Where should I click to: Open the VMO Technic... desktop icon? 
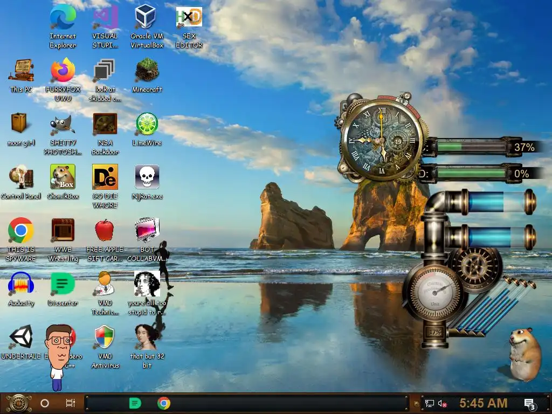(x=104, y=284)
